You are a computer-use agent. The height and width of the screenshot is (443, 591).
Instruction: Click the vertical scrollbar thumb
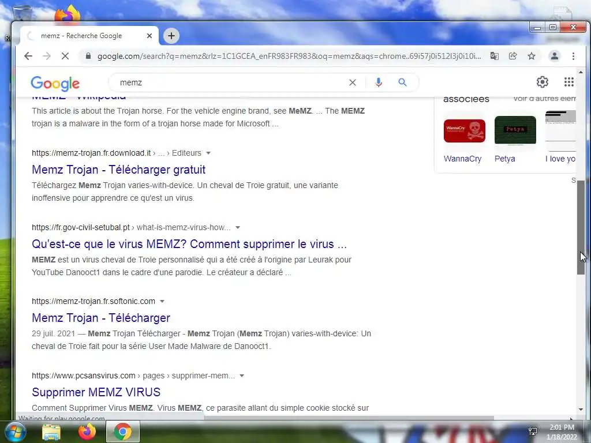coord(581,227)
